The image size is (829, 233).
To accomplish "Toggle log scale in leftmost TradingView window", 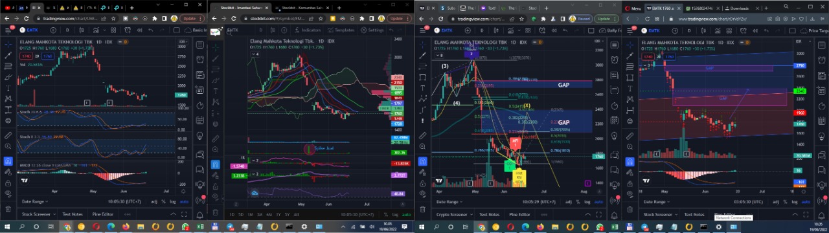I will point(173,202).
